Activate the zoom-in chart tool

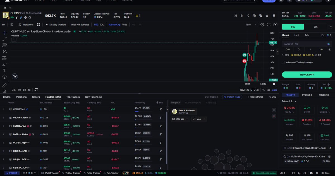pos(4,91)
